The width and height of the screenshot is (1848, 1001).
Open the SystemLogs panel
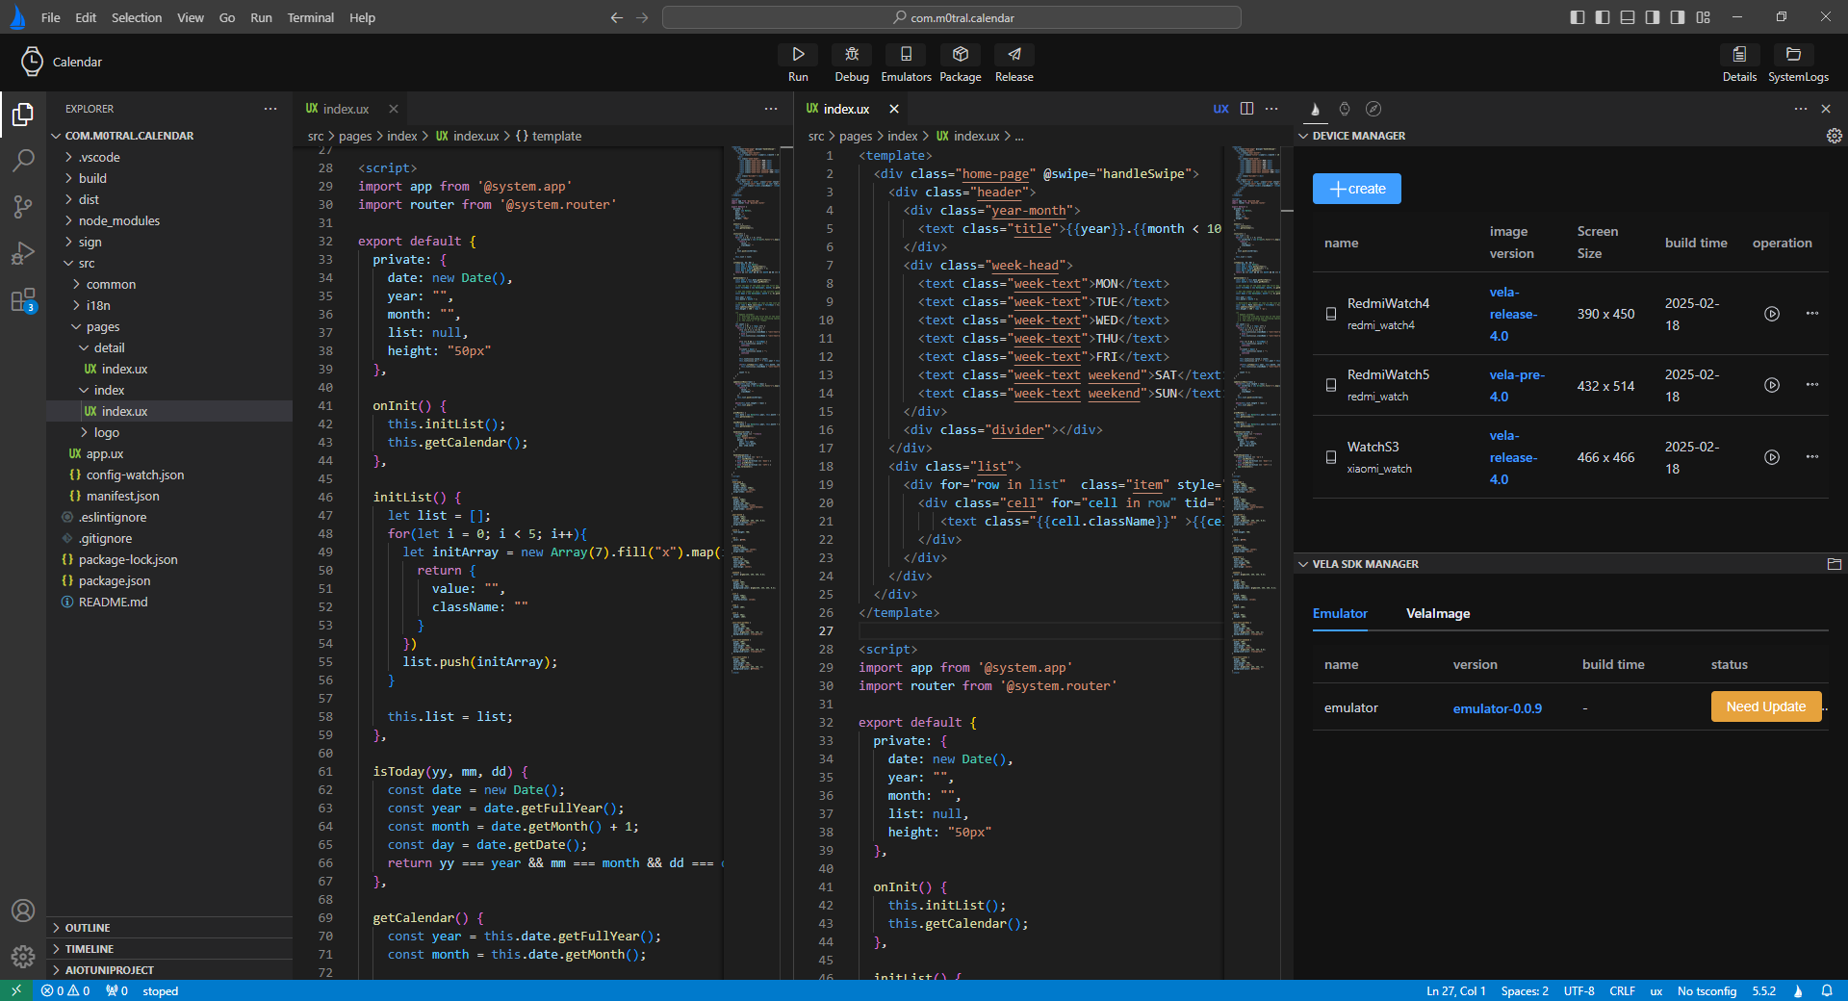tap(1796, 63)
